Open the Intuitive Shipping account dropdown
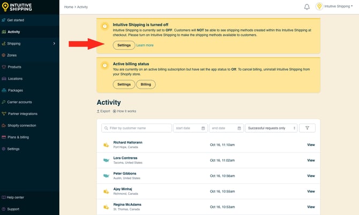 pyautogui.click(x=339, y=6)
